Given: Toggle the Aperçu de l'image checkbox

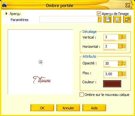Looking at the screenshot, I should coord(99,14).
